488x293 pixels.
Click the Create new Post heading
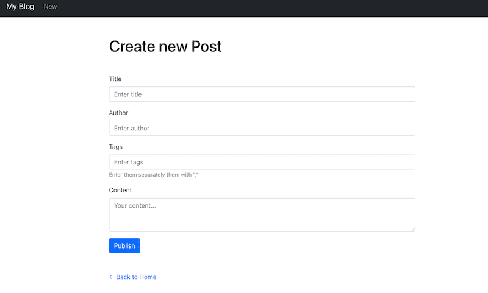[x=165, y=46]
